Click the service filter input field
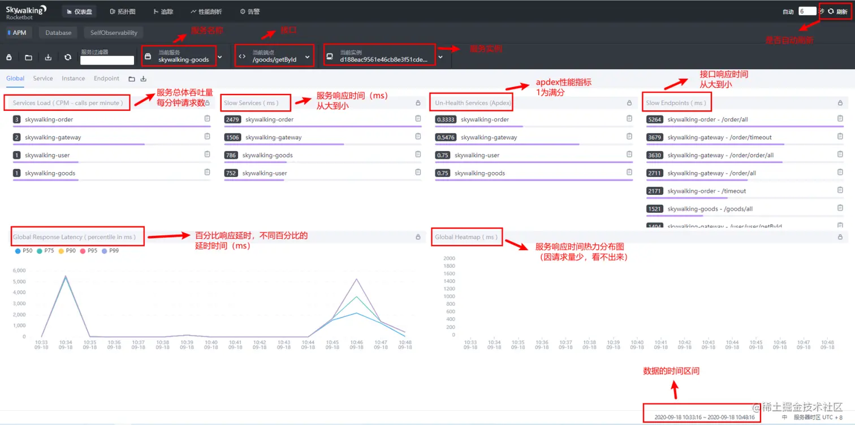 pos(107,60)
